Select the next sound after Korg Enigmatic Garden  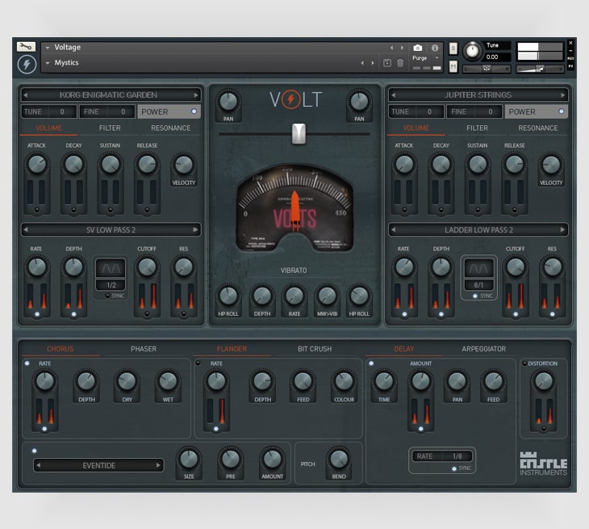tap(196, 95)
